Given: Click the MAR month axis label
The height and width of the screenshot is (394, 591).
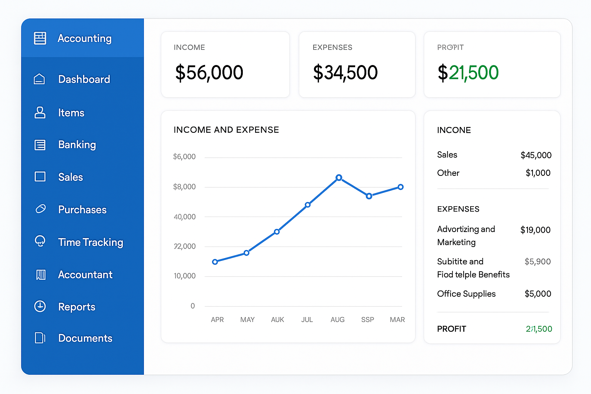Looking at the screenshot, I should tap(397, 319).
